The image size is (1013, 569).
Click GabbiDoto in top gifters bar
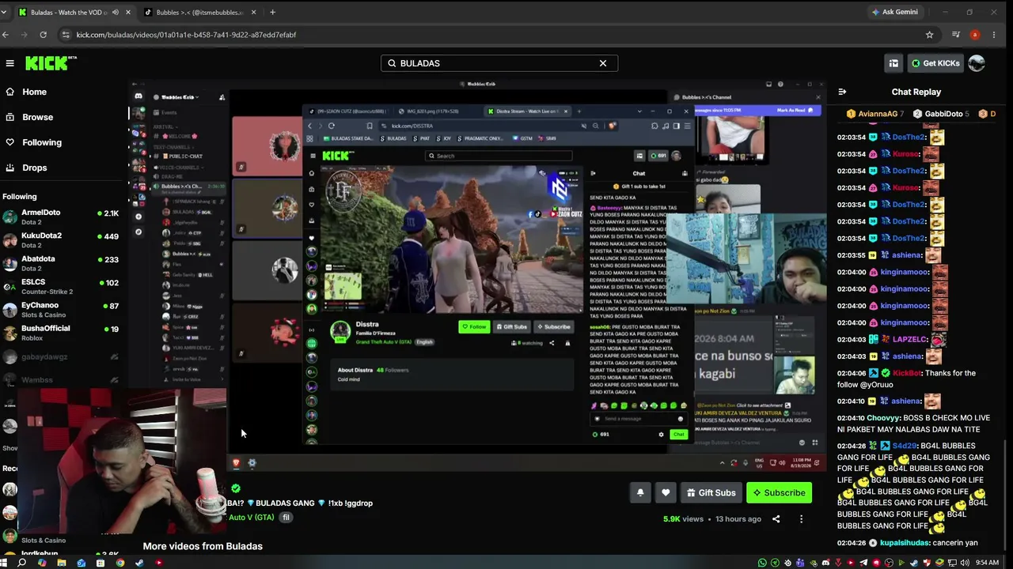939,114
